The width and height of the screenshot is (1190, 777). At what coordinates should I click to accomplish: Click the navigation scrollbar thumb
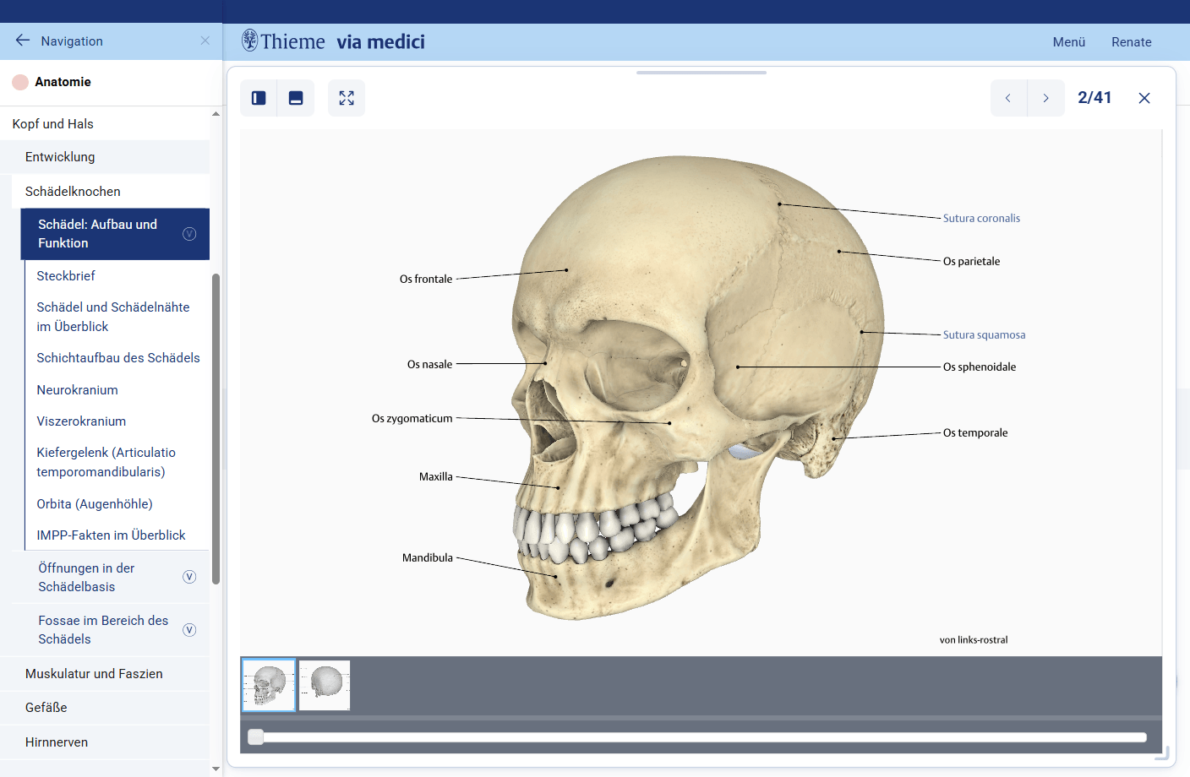click(x=216, y=429)
